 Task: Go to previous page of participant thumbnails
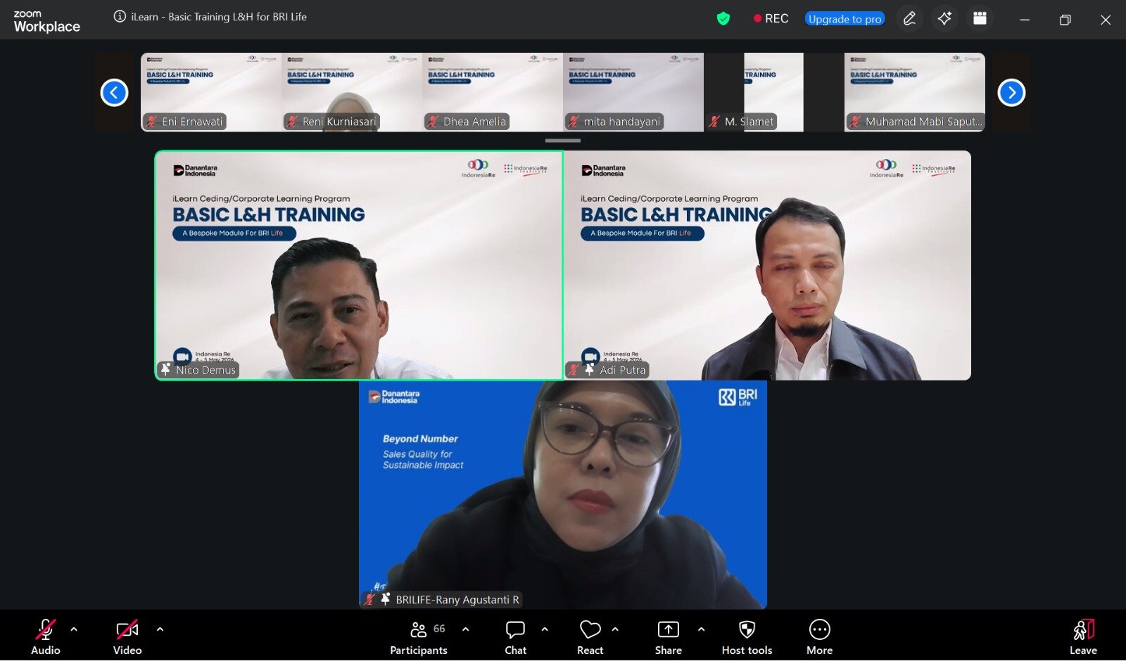pyautogui.click(x=114, y=93)
